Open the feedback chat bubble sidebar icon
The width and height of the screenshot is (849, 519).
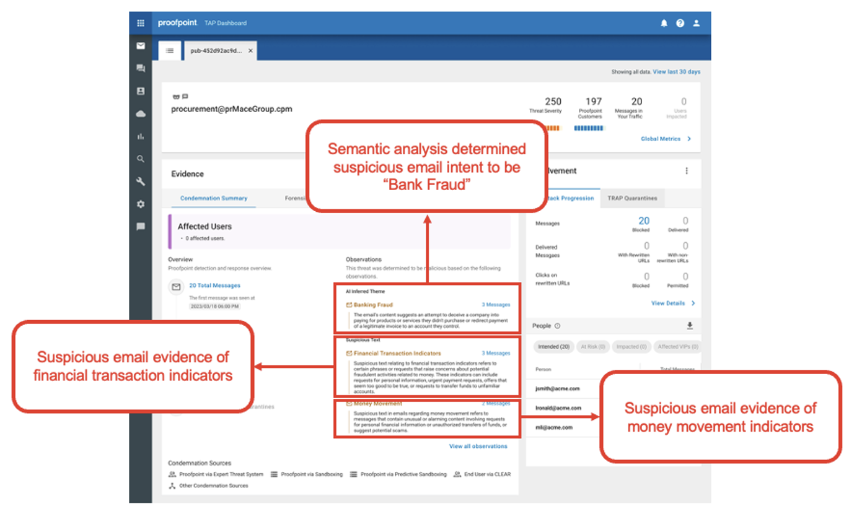[x=141, y=227]
